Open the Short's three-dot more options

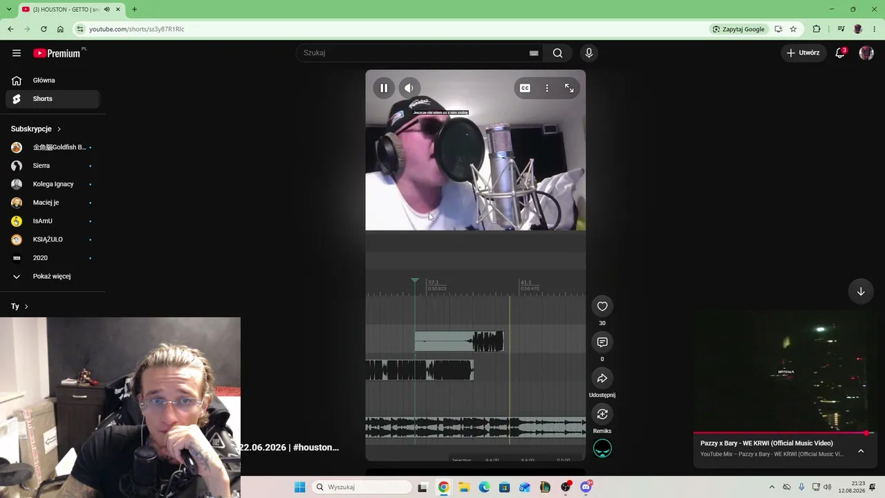pyautogui.click(x=547, y=88)
